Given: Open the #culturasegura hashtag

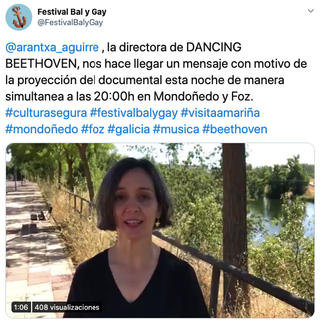Looking at the screenshot, I should 46,113.
